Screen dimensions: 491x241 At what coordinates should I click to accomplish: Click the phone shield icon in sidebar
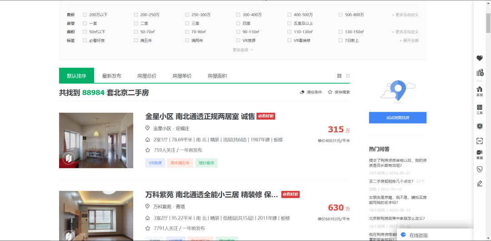pos(480,169)
